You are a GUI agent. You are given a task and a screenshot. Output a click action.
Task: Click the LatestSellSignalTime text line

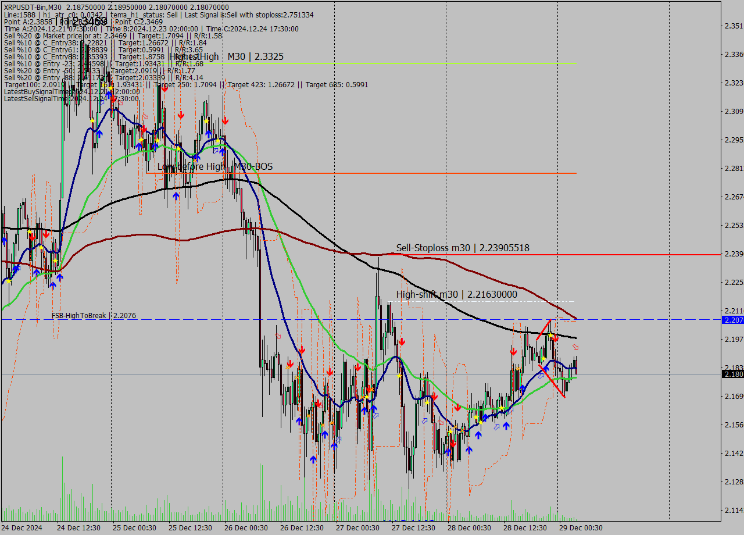[71, 98]
